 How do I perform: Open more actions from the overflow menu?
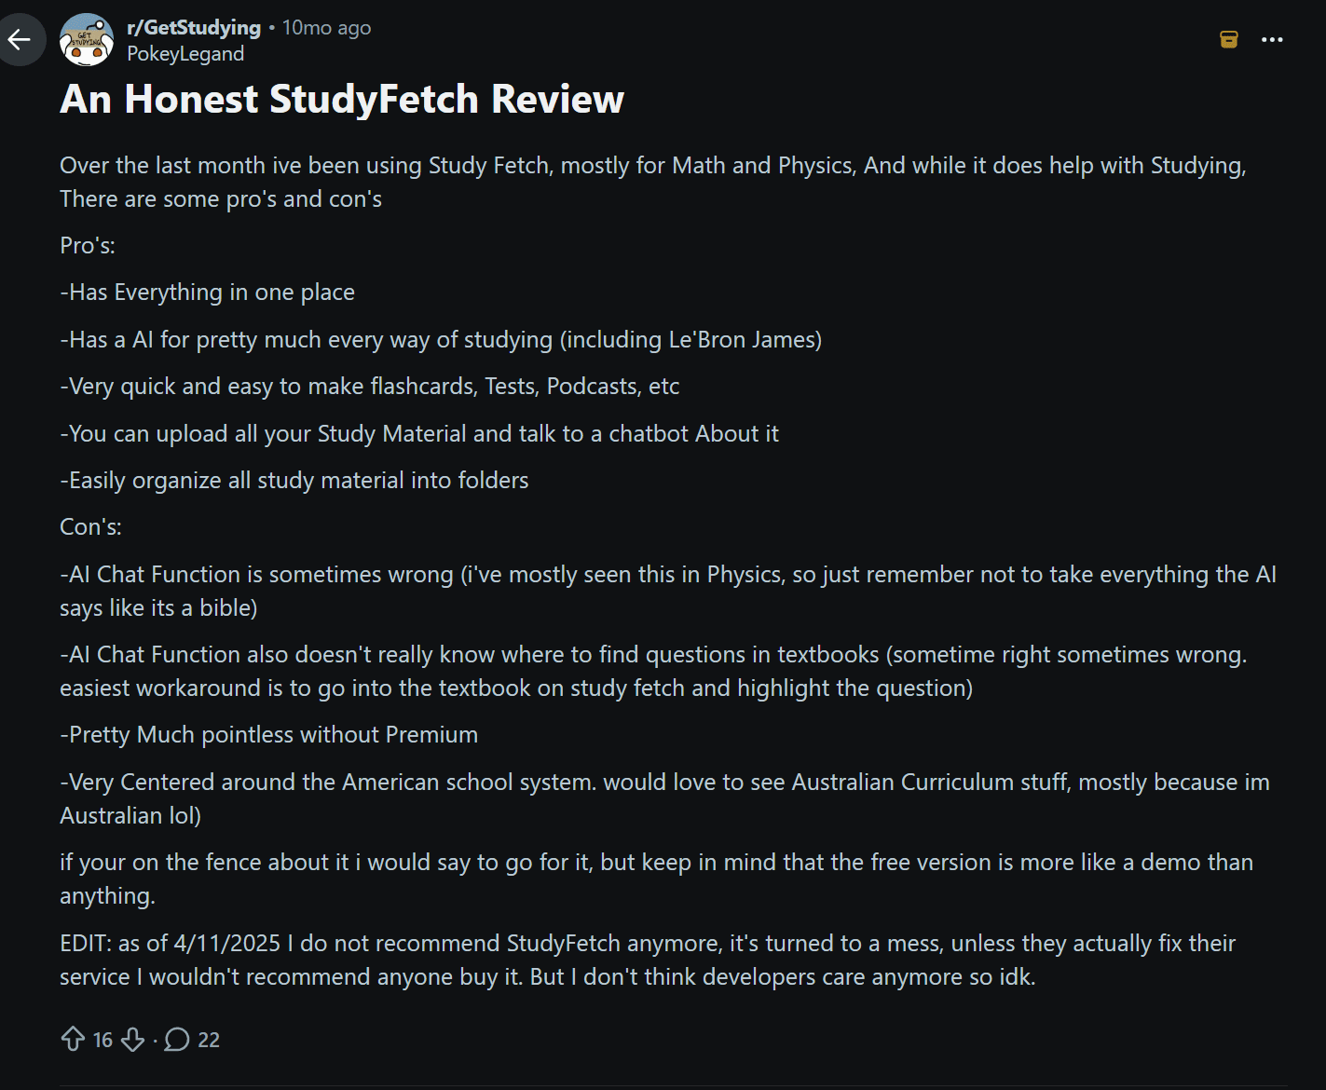click(x=1272, y=39)
